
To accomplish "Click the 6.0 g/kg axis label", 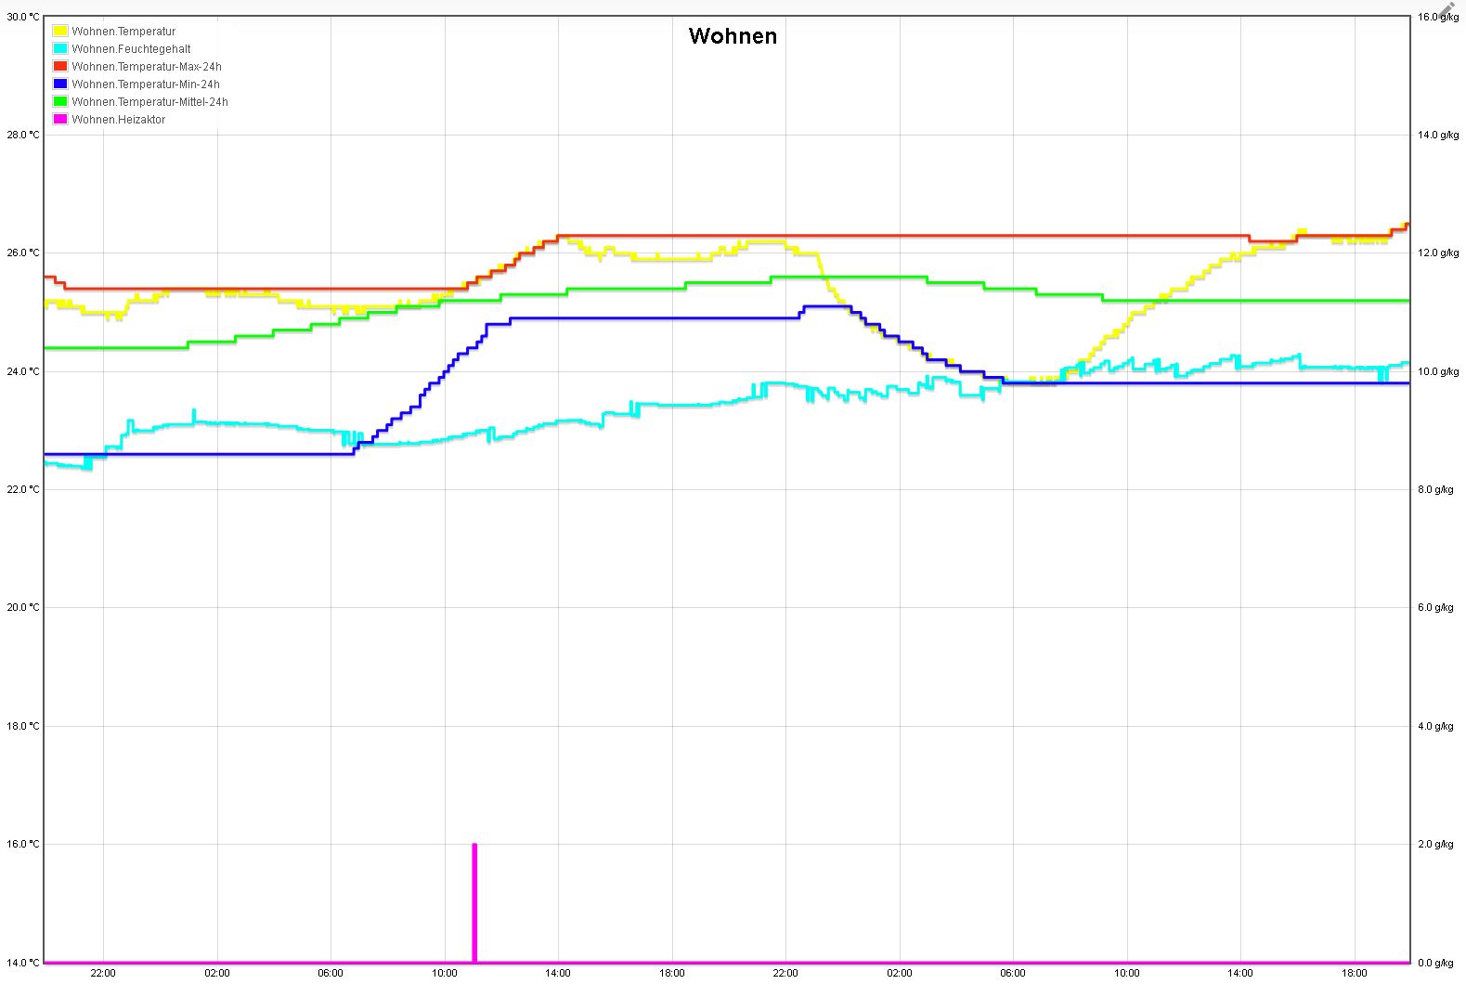I will pos(1437,607).
